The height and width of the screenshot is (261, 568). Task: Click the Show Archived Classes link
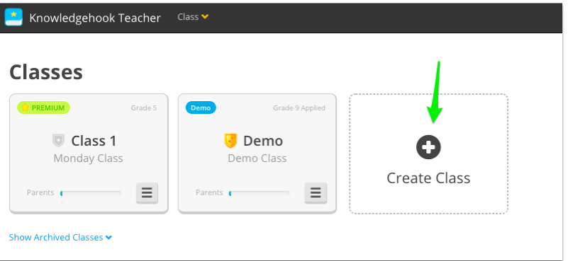coord(56,238)
